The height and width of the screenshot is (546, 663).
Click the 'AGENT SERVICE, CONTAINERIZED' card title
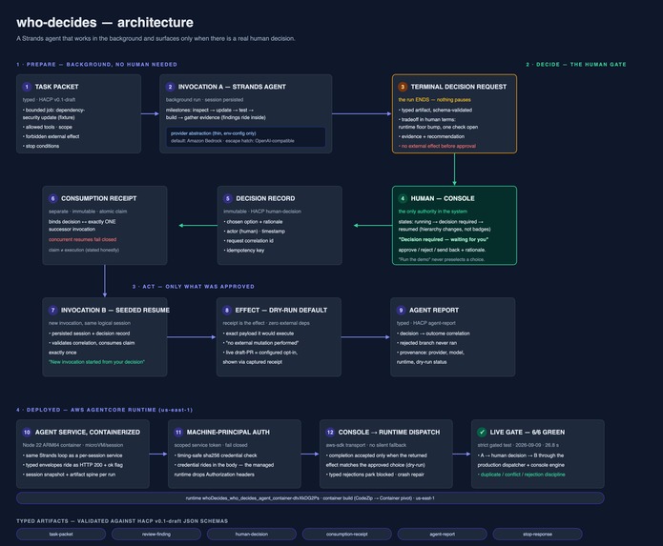tap(88, 432)
